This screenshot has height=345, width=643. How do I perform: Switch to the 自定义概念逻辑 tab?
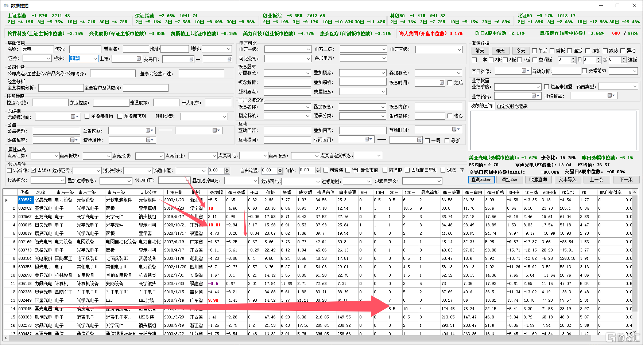point(512,106)
